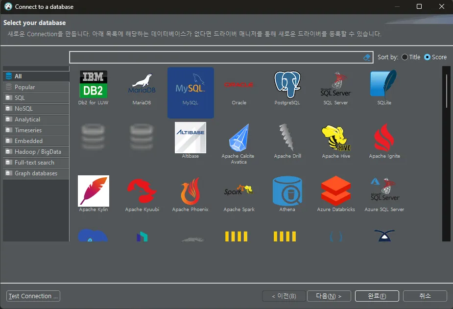Select the MySQL database tile
This screenshot has width=453, height=309.
tap(191, 93)
